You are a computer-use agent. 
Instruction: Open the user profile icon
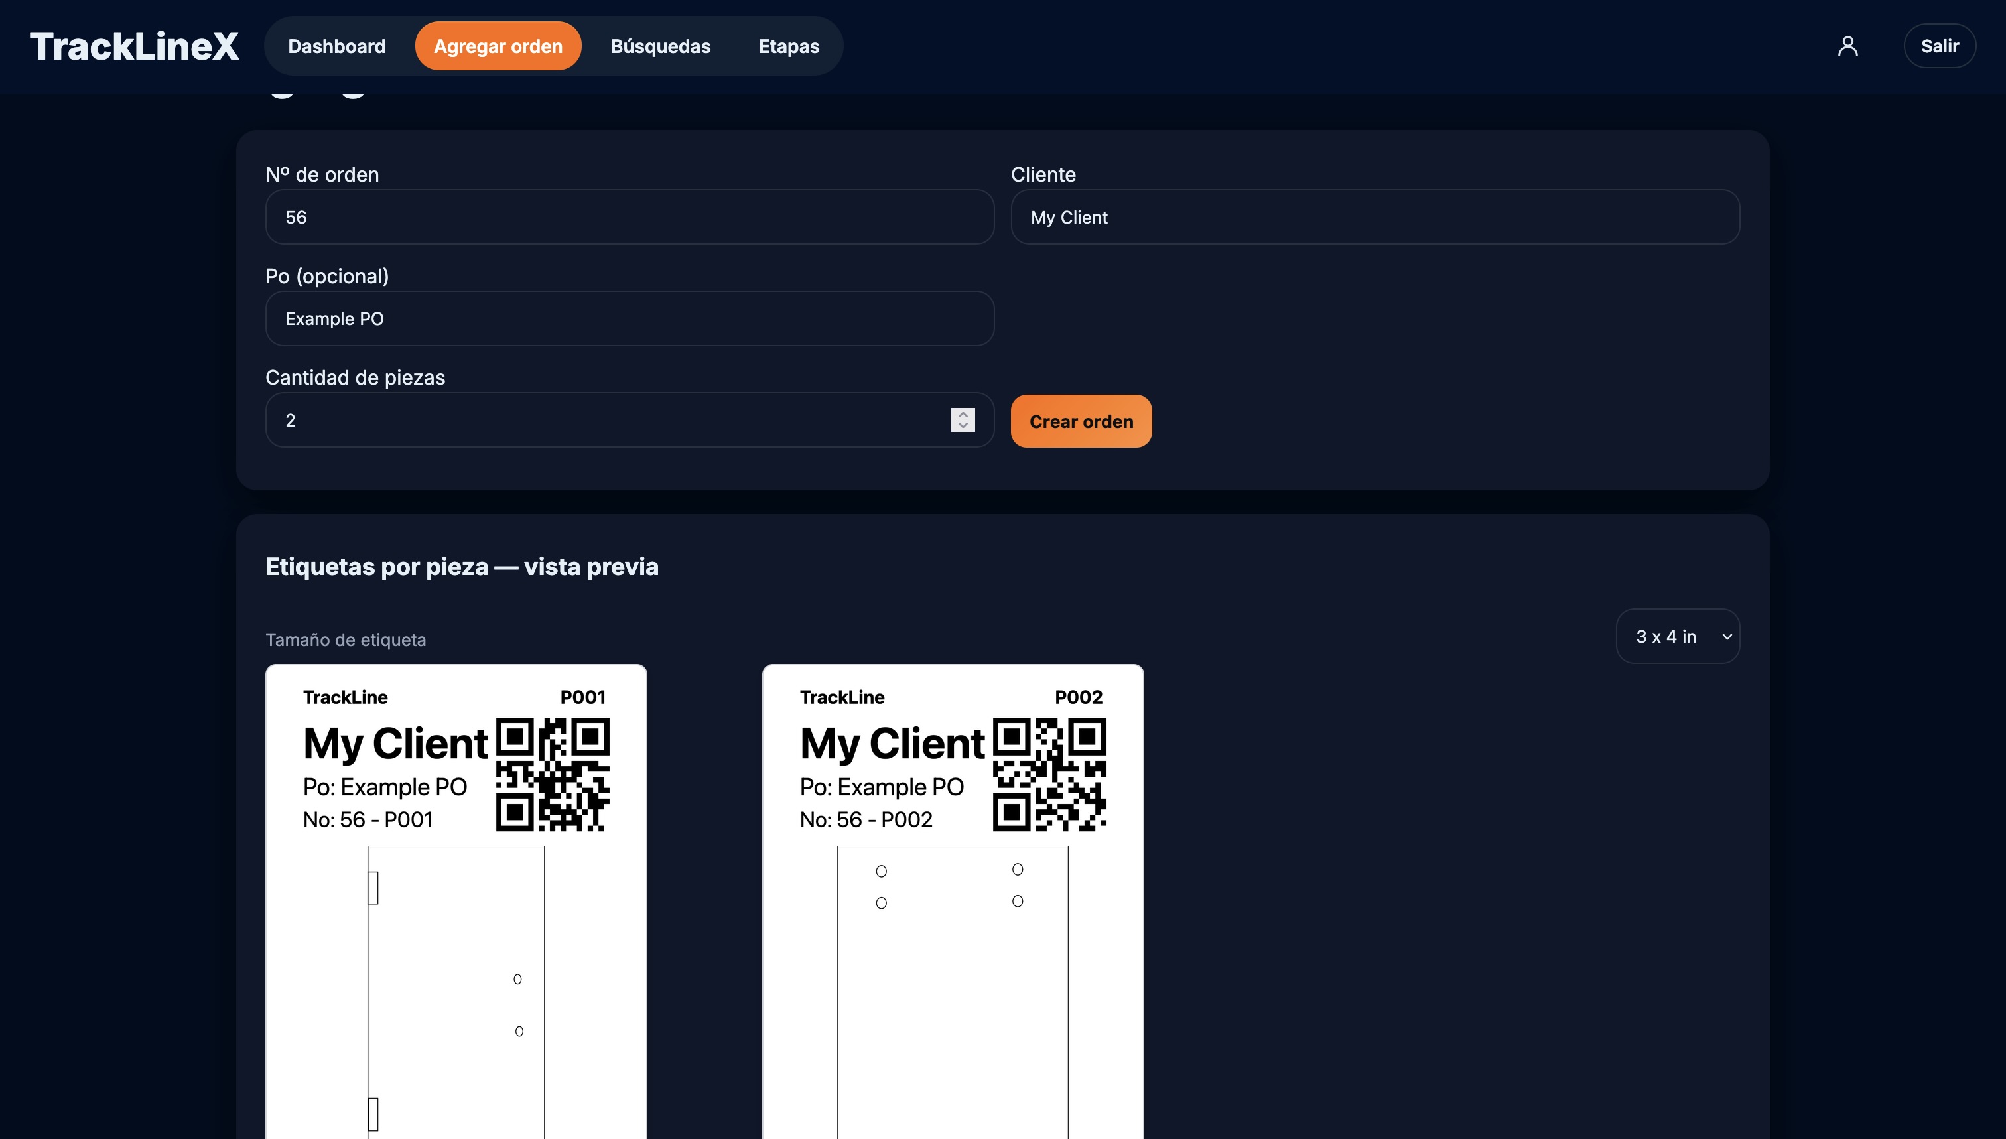pos(1847,46)
